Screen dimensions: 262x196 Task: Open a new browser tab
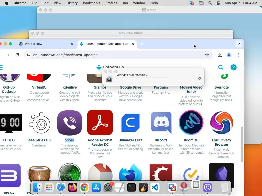pos(142,44)
